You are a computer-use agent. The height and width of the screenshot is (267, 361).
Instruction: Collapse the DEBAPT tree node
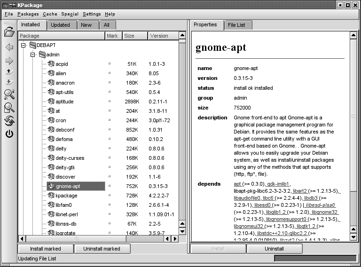[x=23, y=45]
